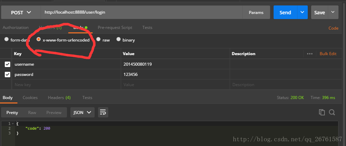
Task: Click the Key column header
Action: click(17, 54)
